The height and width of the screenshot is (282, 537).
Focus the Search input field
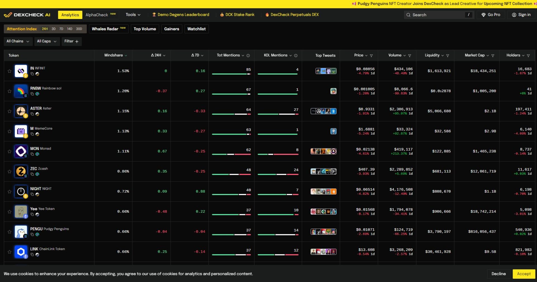(x=436, y=15)
